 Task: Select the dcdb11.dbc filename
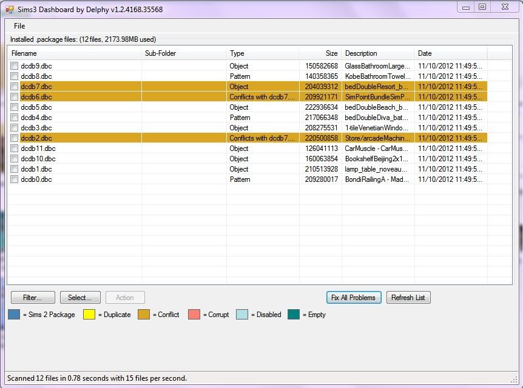[38, 149]
